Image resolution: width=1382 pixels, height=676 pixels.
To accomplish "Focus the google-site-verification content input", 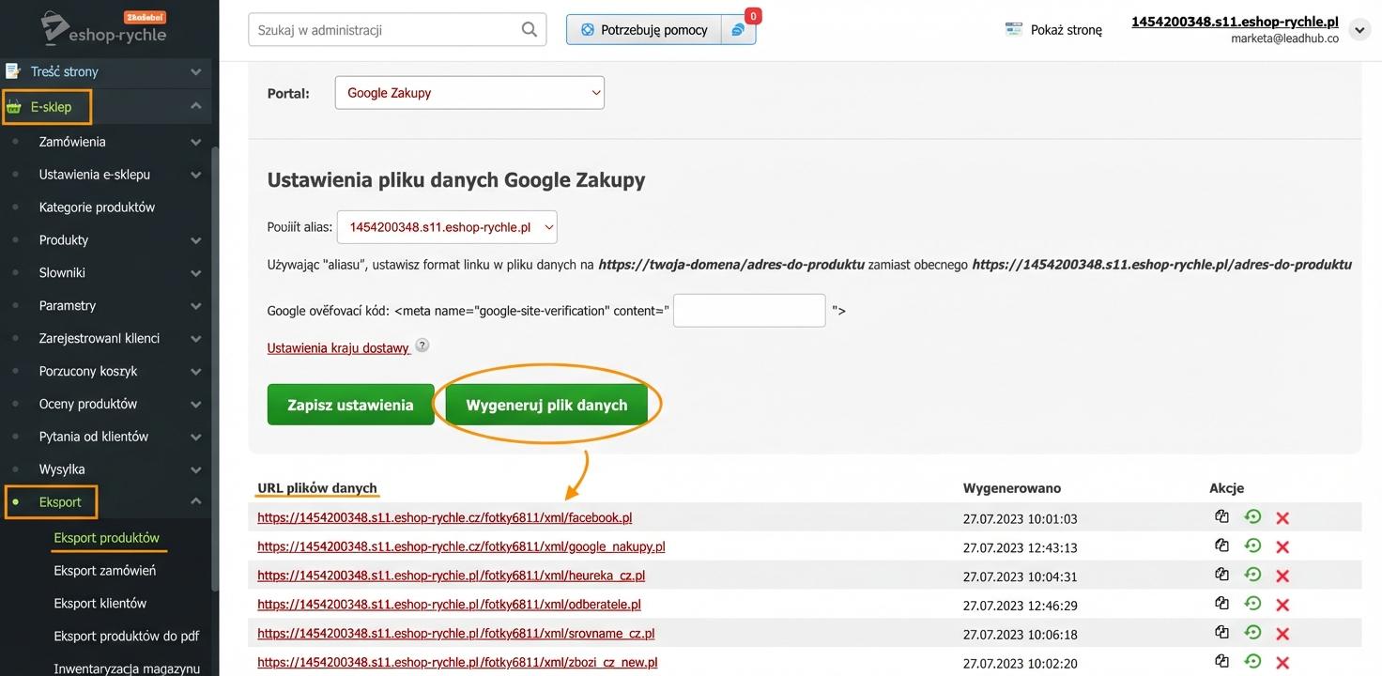I will [x=749, y=310].
